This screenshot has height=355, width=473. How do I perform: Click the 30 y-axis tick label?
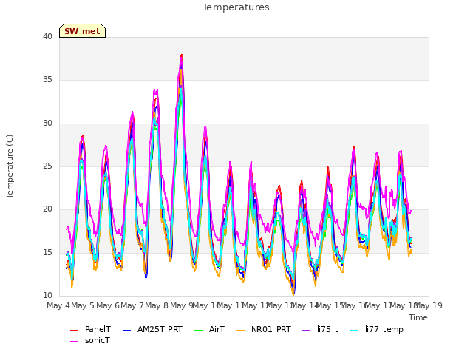coord(47,124)
